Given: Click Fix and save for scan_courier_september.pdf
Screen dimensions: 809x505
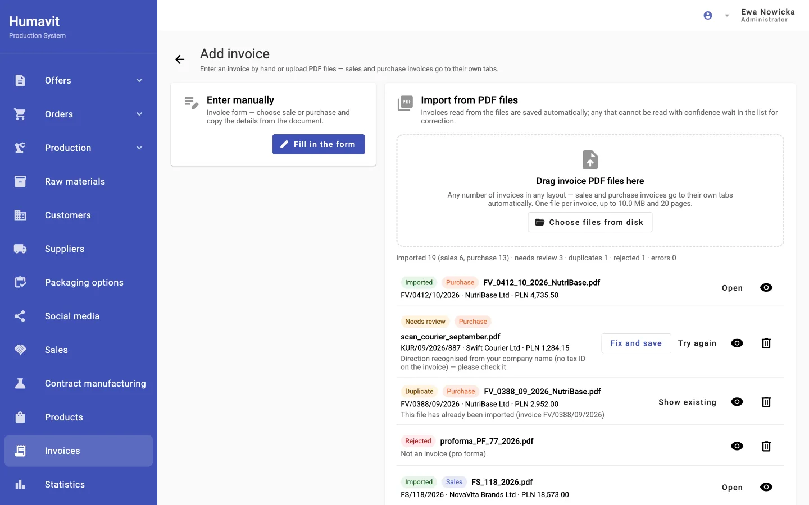Looking at the screenshot, I should click(636, 343).
